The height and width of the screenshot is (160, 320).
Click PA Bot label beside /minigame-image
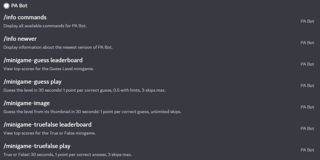(307, 107)
